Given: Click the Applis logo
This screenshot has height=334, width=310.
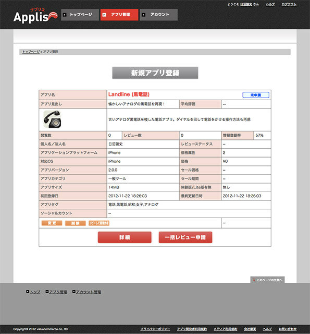Looking at the screenshot, I should pos(35,16).
